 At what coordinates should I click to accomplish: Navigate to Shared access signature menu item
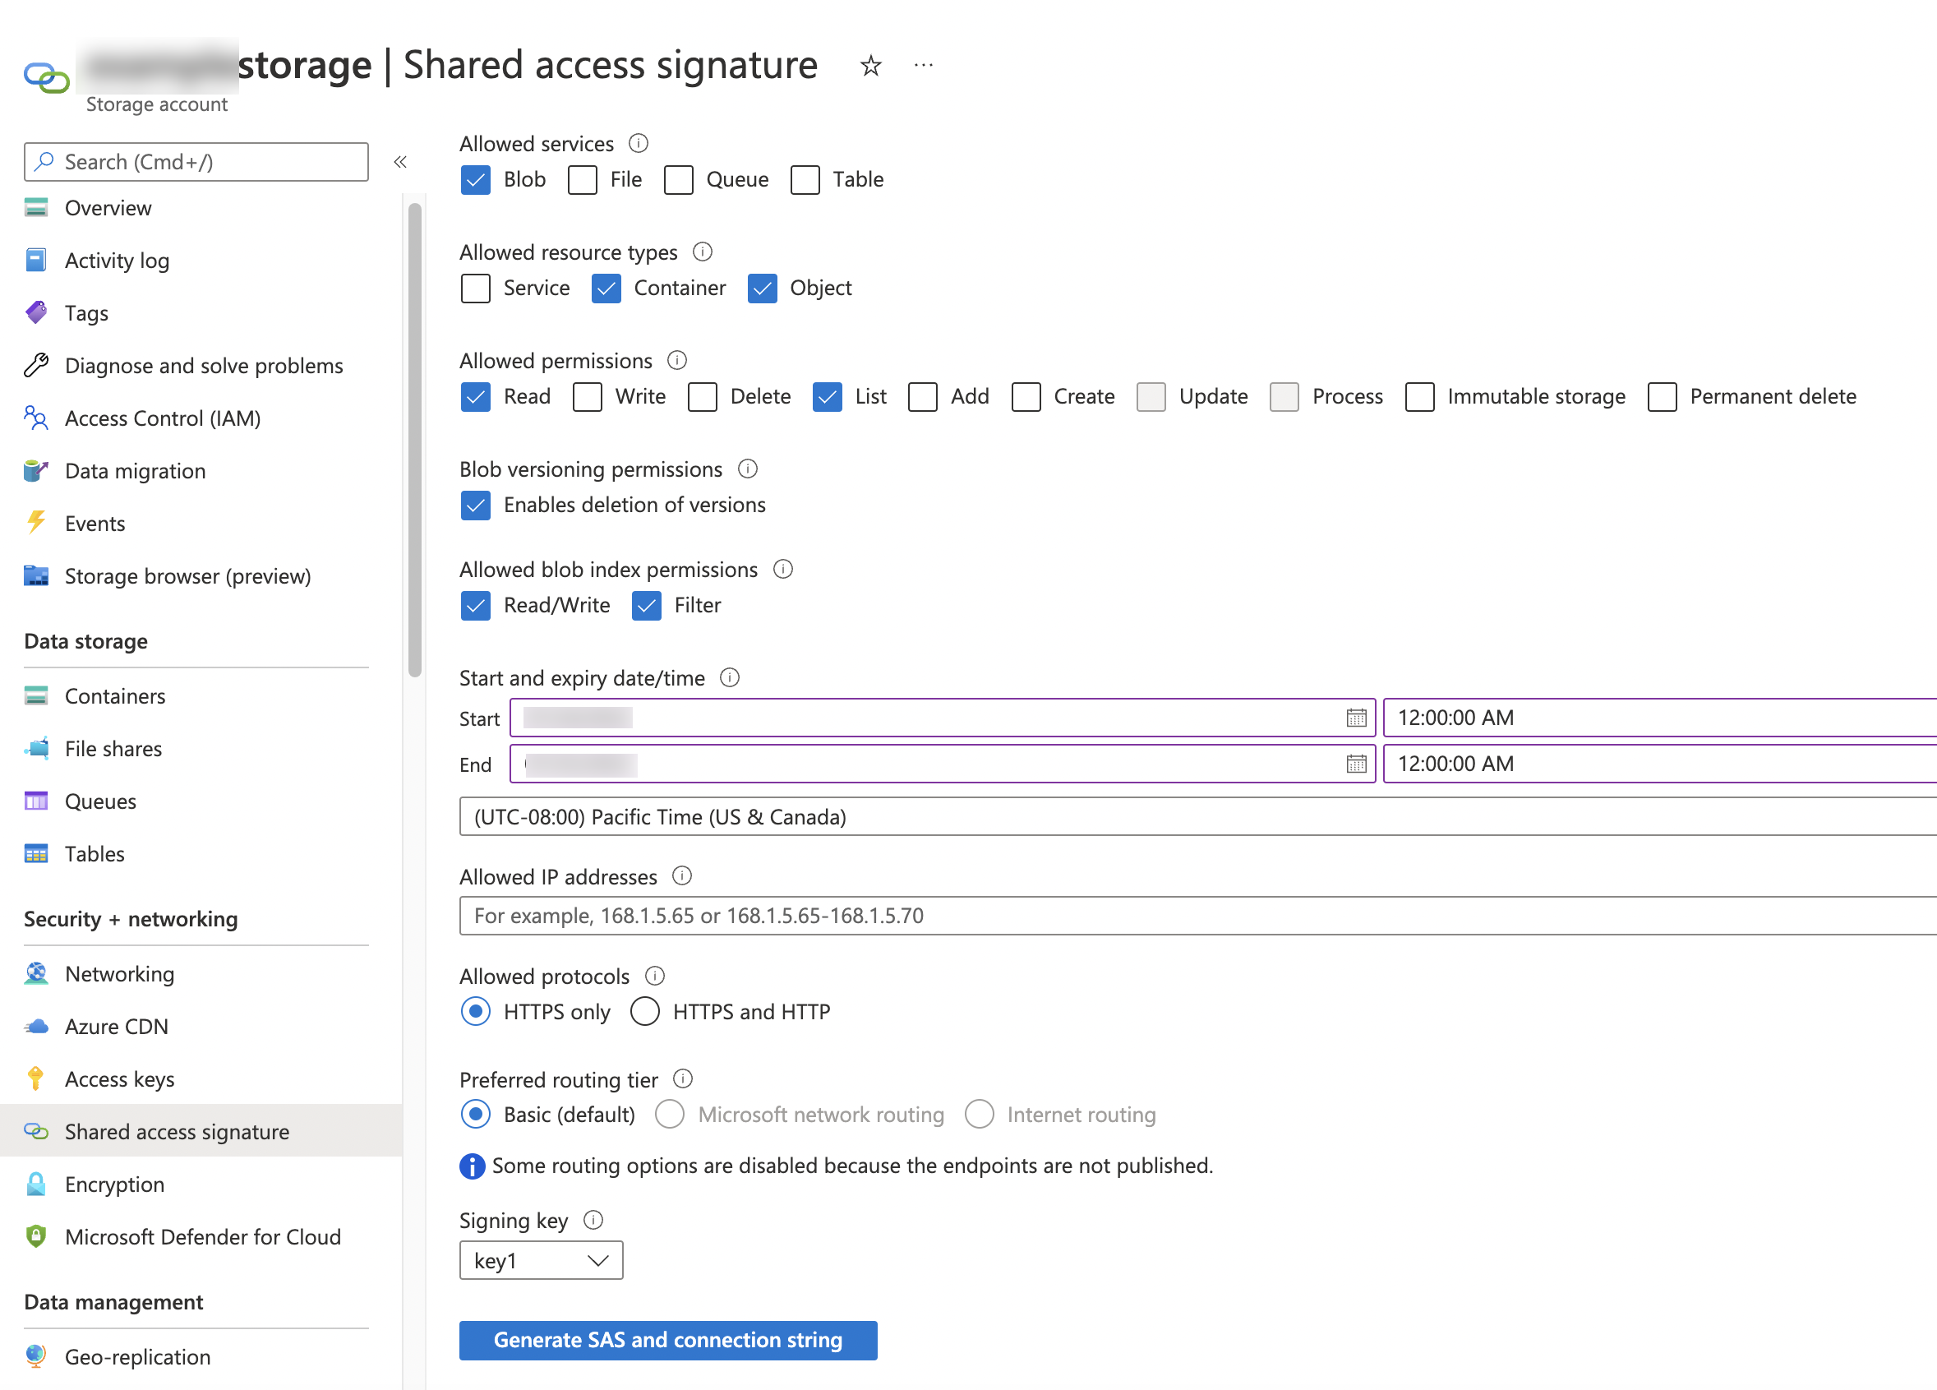click(x=177, y=1131)
